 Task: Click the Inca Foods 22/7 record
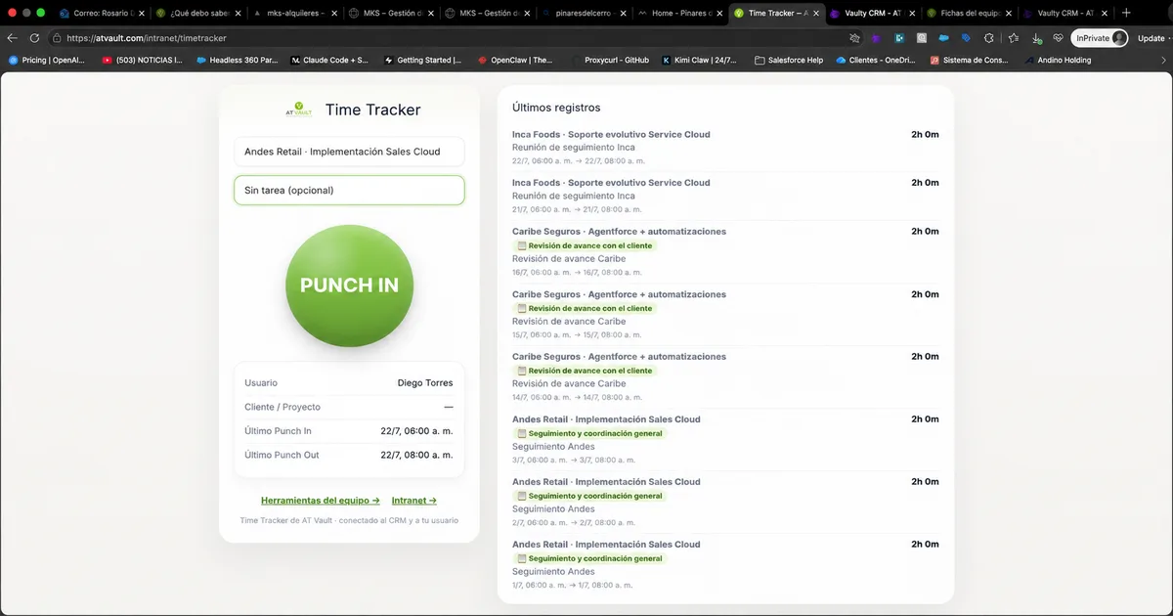tap(725, 147)
